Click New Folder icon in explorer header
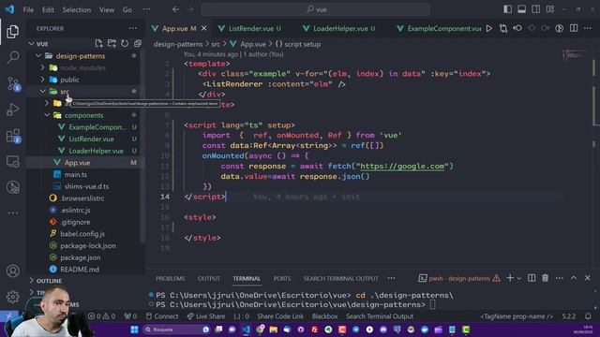The image size is (600, 337). point(112,44)
